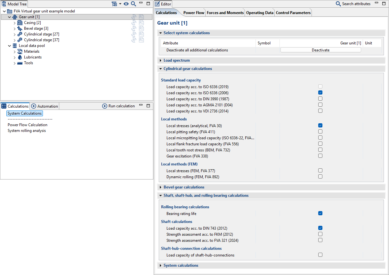Switch to the Power Flow tab
This screenshot has width=389, height=275.
click(194, 13)
